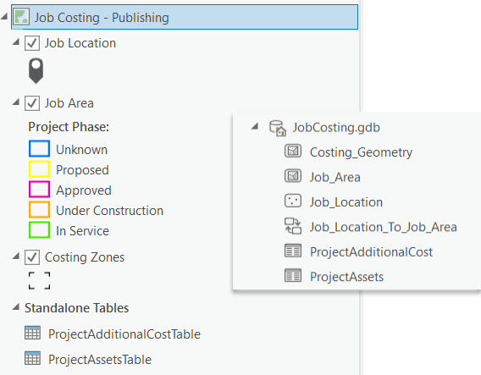Viewport: 481px width, 375px height.
Task: Click the Costing Zones dashed outline symbol
Action: click(x=39, y=280)
